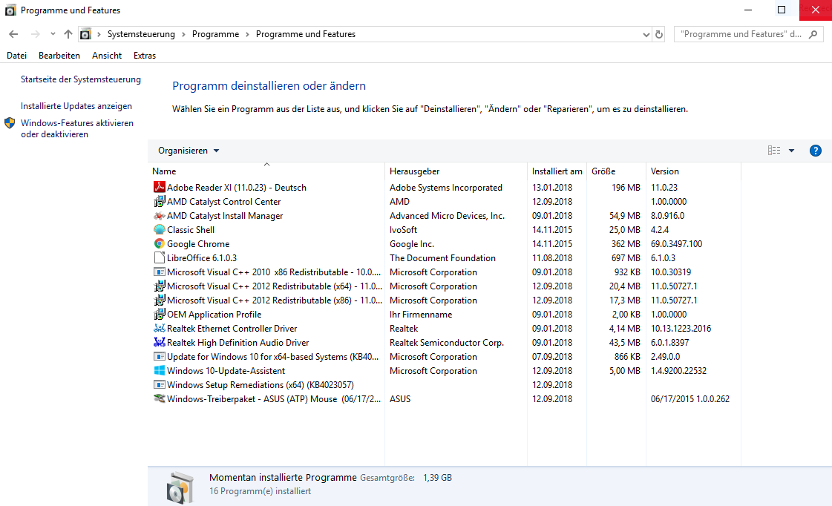
Task: Open the Bearbeiten menu
Action: (59, 55)
